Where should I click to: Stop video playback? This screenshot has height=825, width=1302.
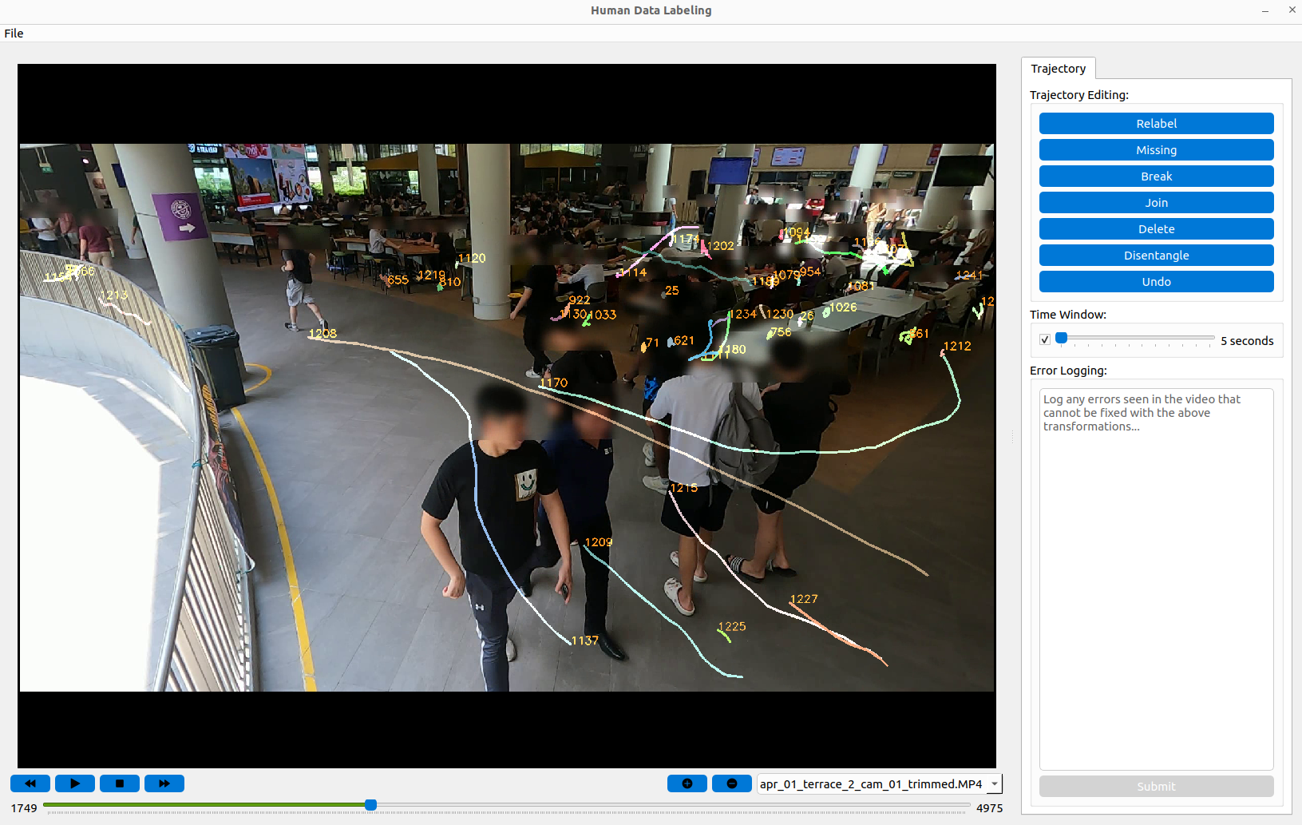[120, 783]
